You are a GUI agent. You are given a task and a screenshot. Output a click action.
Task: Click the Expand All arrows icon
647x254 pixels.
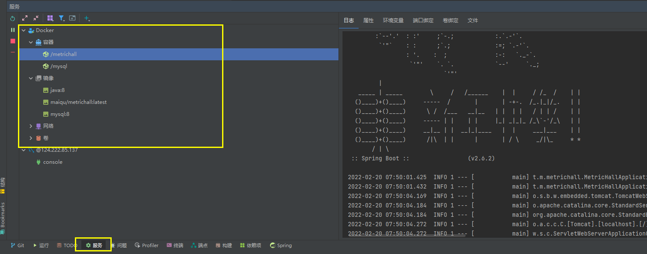tap(25, 18)
